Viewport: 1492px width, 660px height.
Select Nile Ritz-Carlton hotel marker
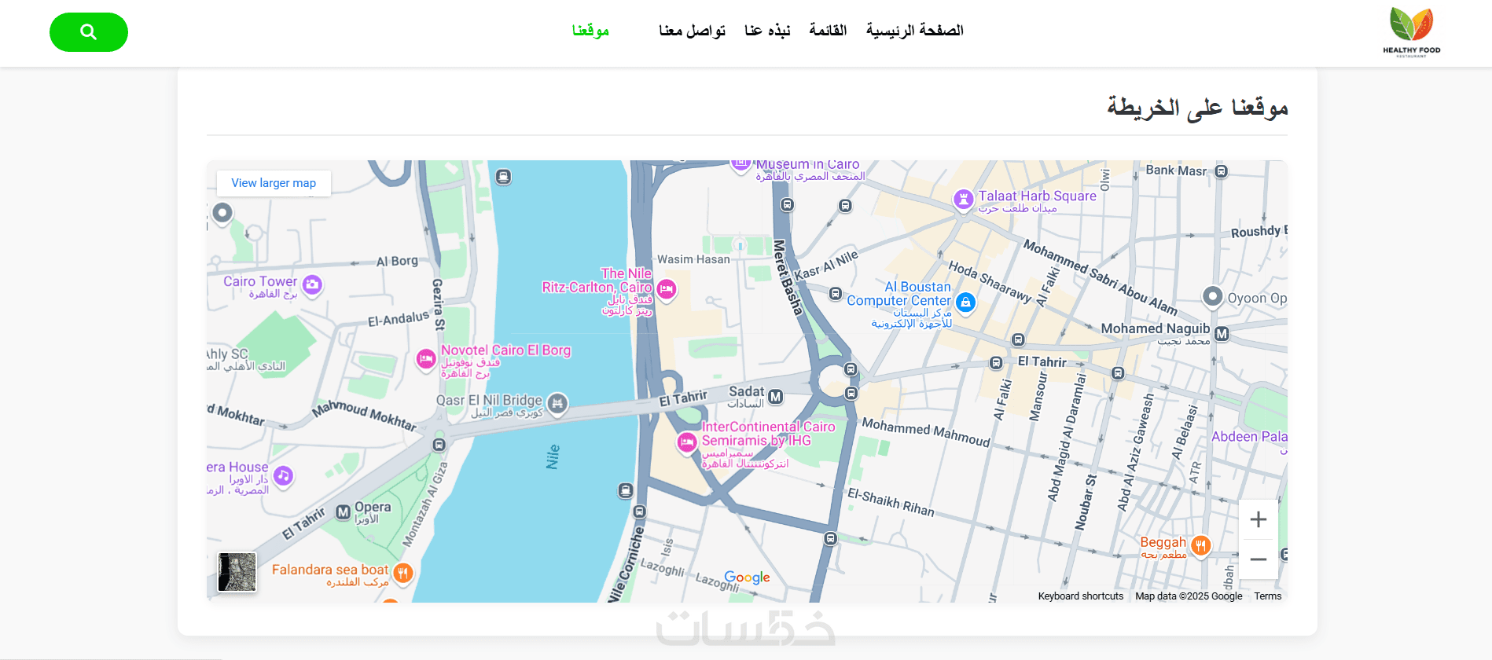pyautogui.click(x=667, y=289)
